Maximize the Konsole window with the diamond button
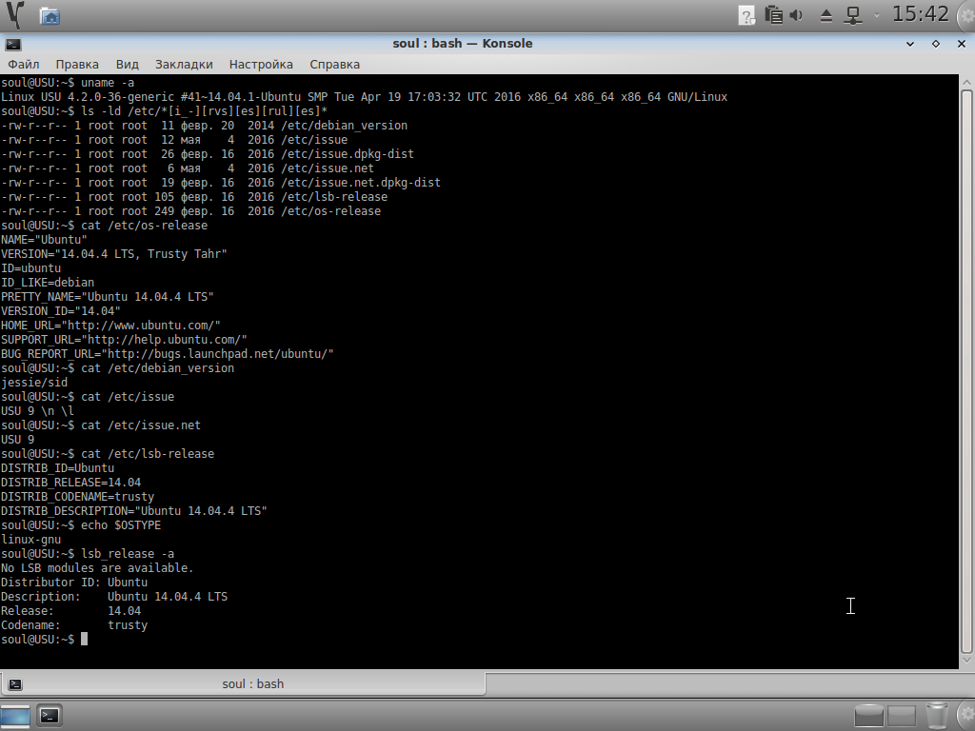Screen dimensions: 975x731 [935, 44]
